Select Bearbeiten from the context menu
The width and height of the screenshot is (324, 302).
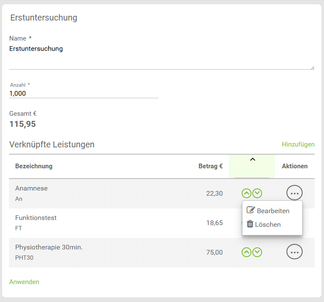pos(272,211)
